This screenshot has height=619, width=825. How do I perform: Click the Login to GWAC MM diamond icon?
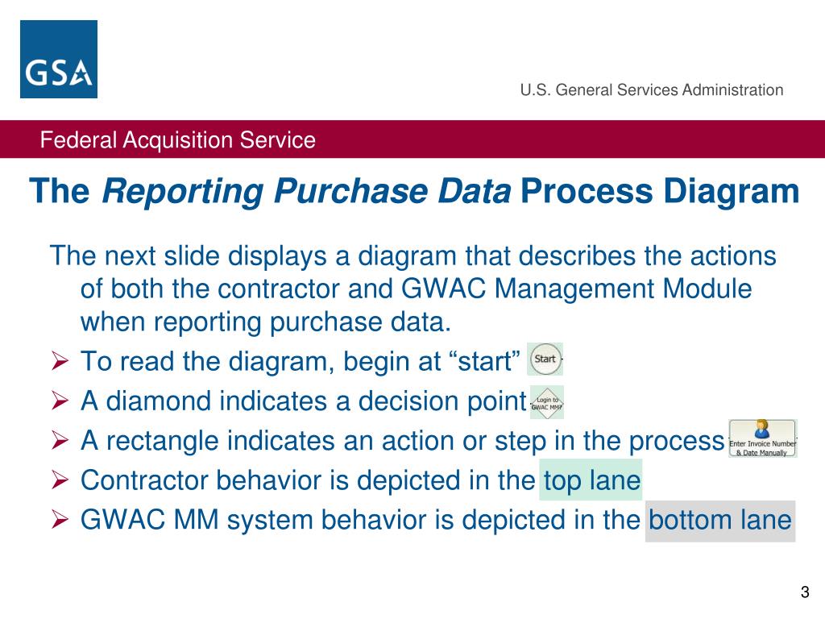point(547,403)
